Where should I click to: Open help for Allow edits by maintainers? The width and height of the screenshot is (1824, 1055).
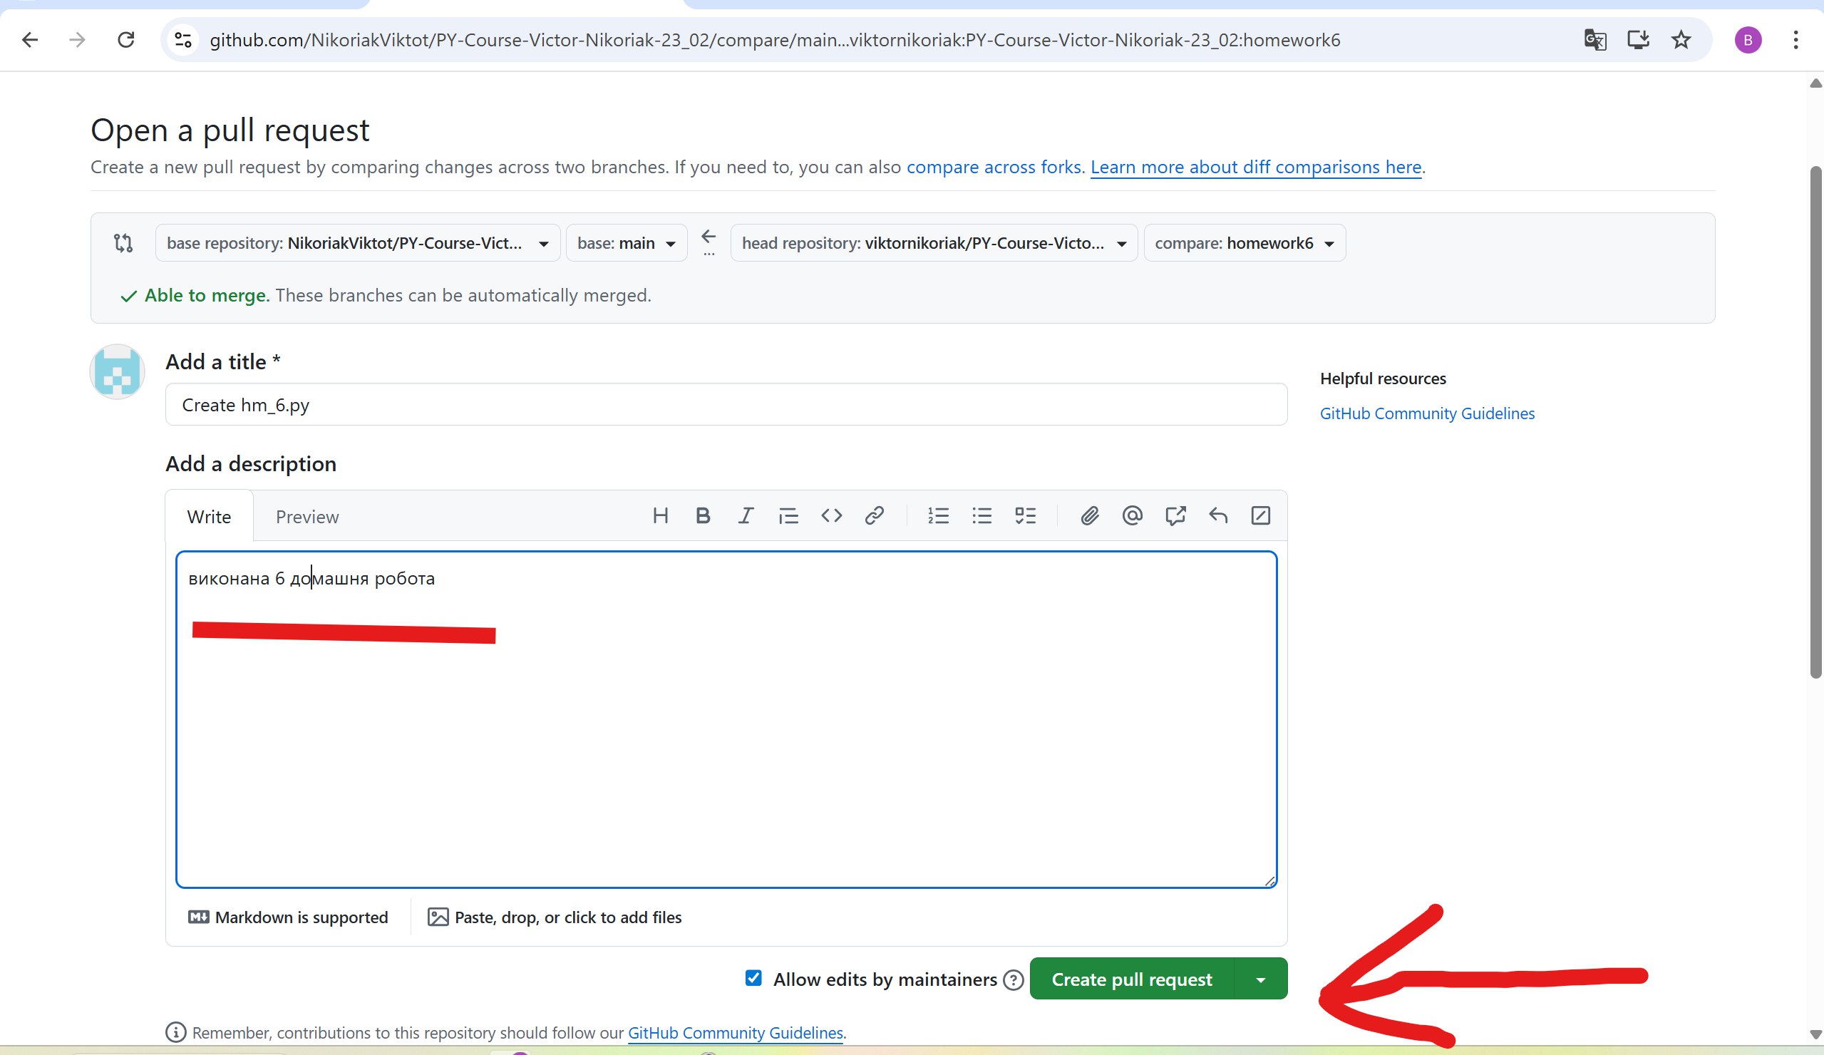point(1014,979)
